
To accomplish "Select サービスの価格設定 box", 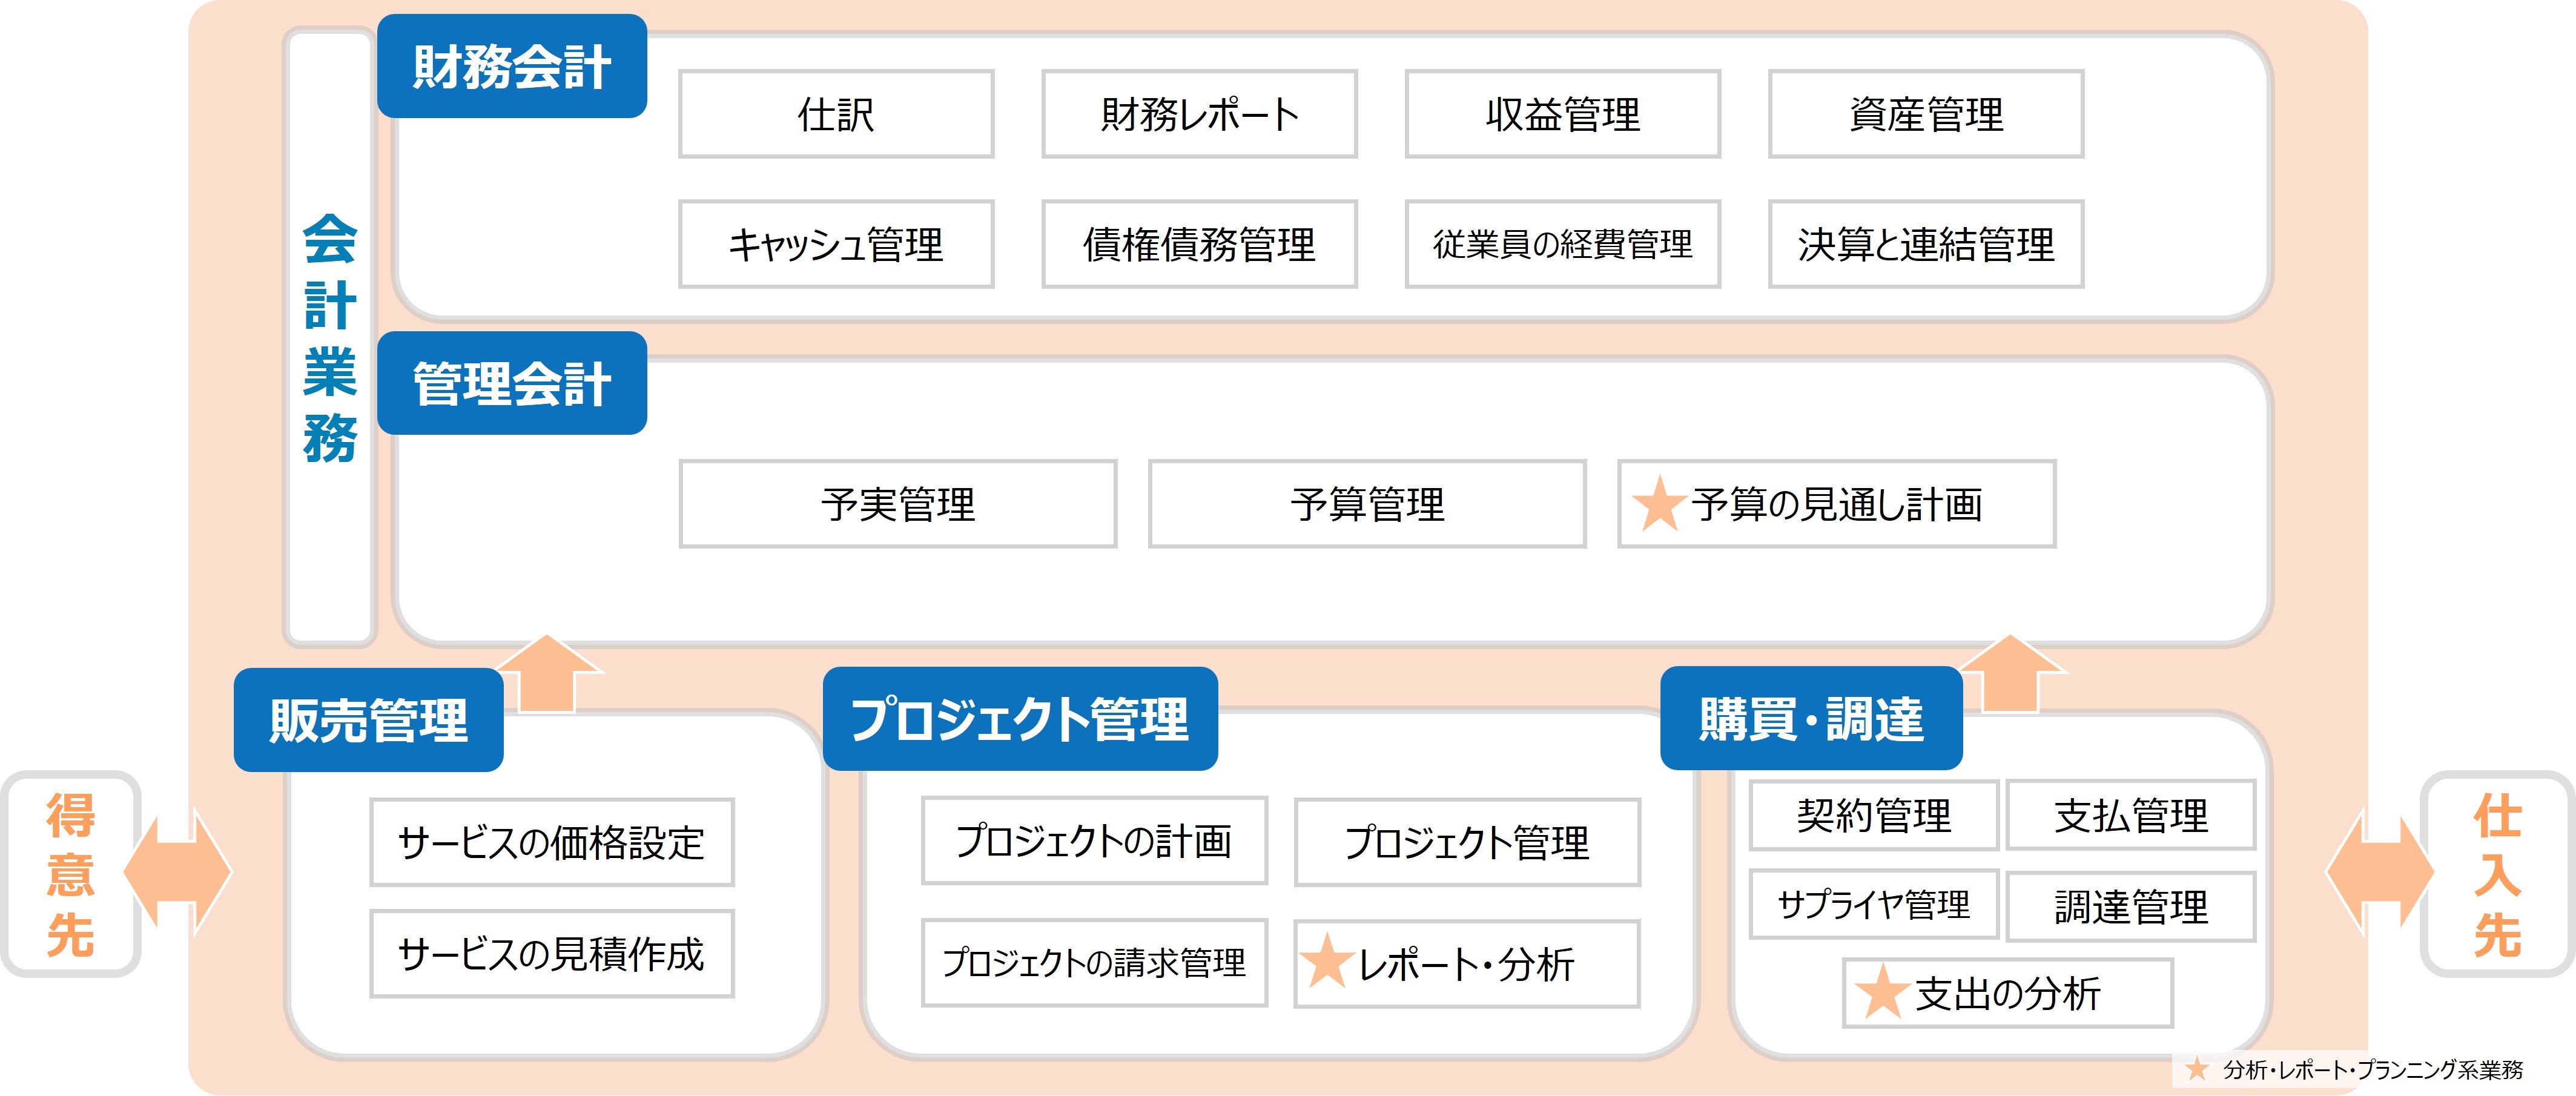I will 551,842.
